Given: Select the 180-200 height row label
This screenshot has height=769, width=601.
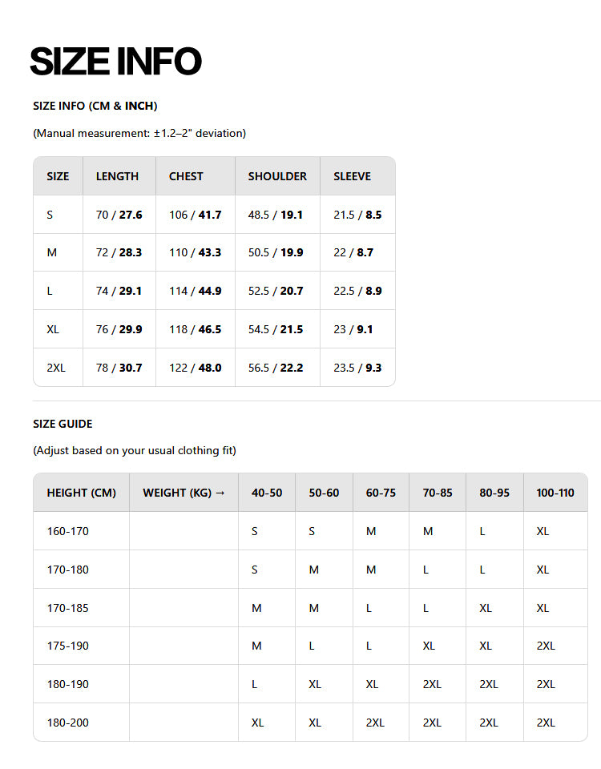Looking at the screenshot, I should click(x=67, y=723).
